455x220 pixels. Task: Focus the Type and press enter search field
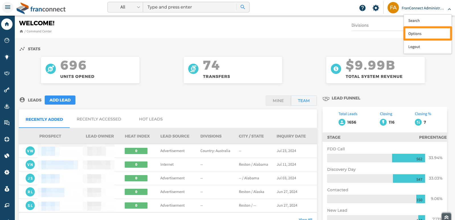190,7
